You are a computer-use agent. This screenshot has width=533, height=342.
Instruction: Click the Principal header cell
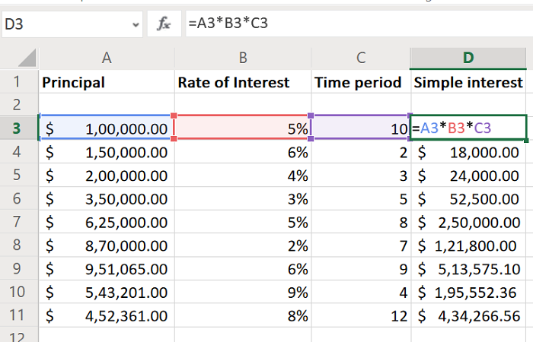(x=106, y=82)
